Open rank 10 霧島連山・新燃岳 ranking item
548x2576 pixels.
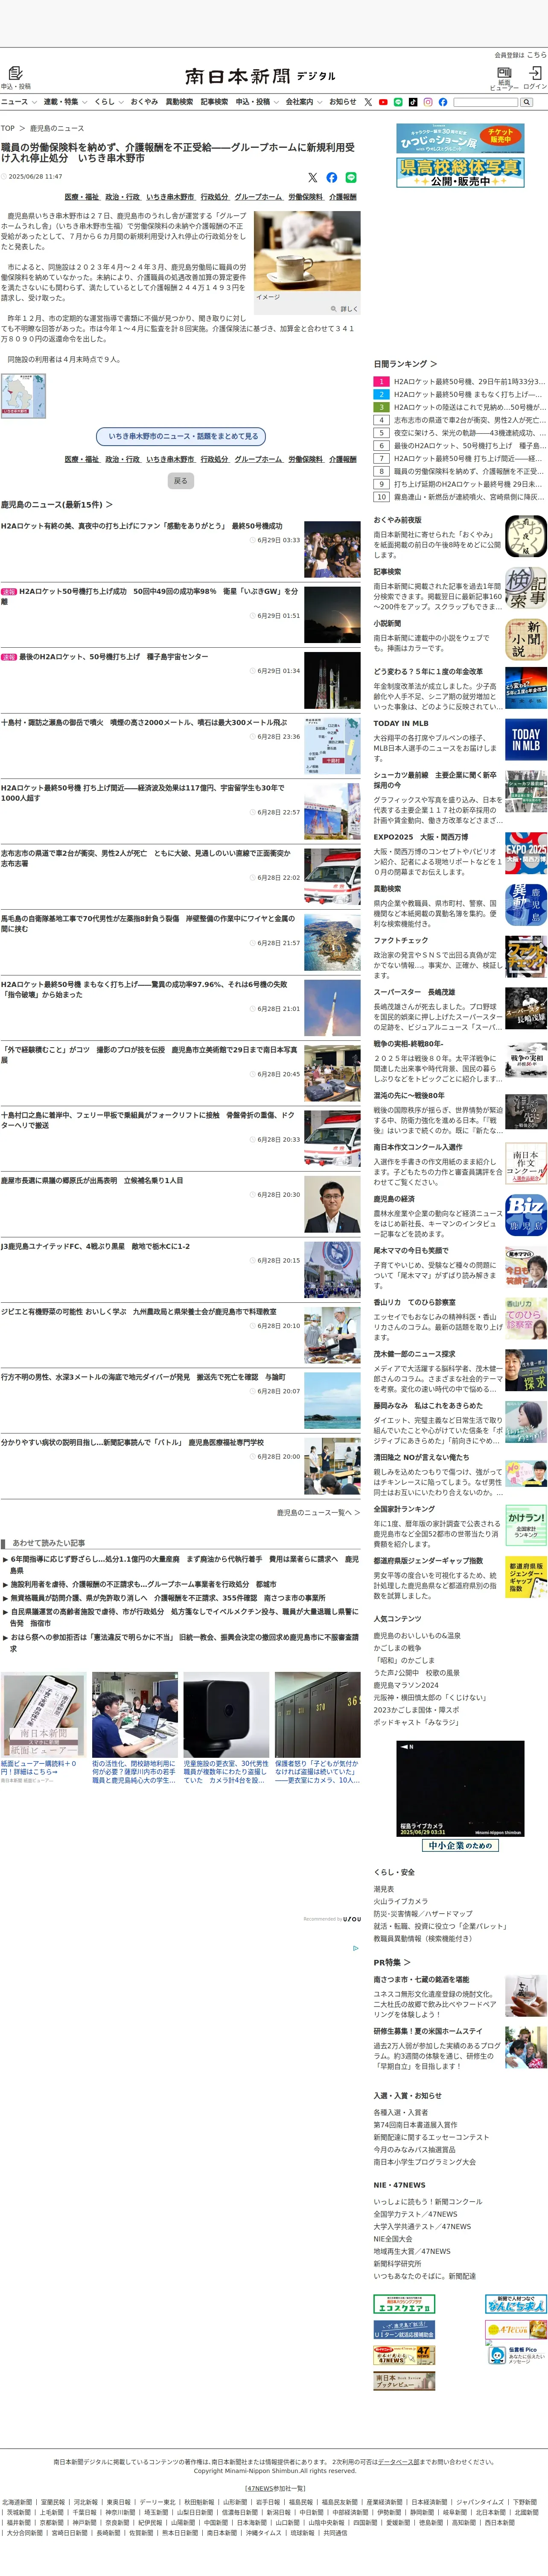click(x=460, y=497)
